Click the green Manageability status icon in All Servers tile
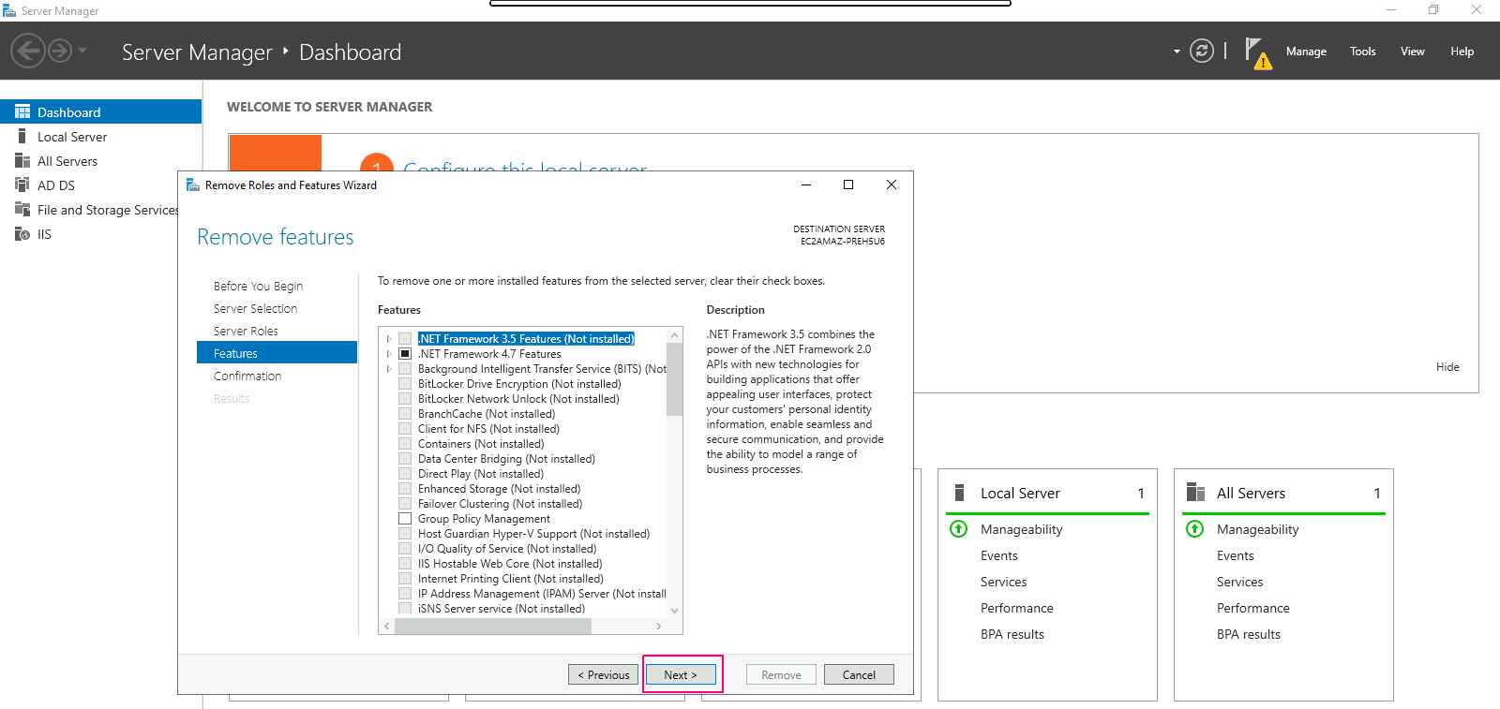Image resolution: width=1500 pixels, height=709 pixels. (x=1195, y=529)
